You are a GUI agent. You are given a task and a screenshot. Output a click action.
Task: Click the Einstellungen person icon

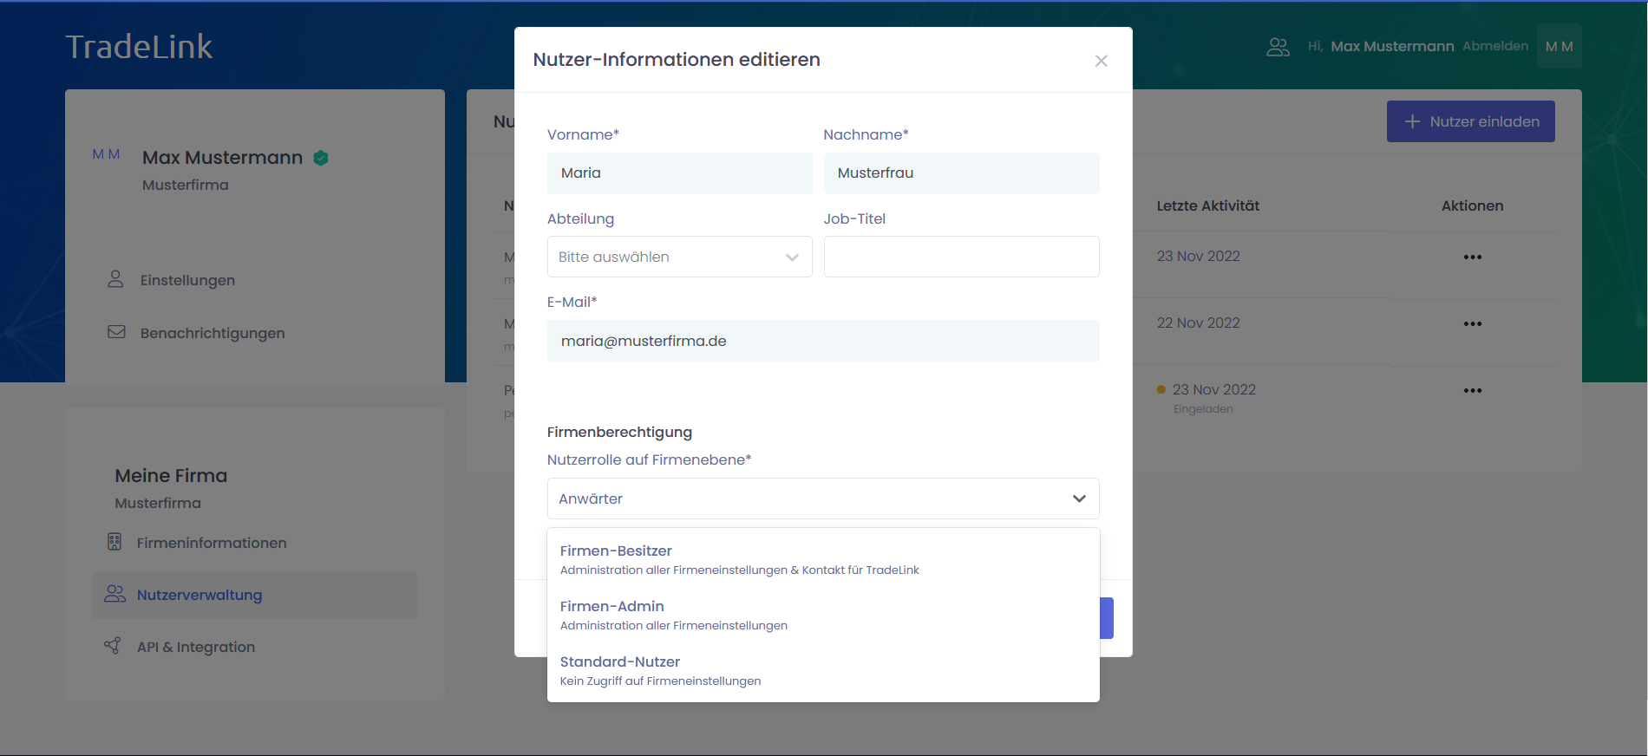click(x=115, y=279)
